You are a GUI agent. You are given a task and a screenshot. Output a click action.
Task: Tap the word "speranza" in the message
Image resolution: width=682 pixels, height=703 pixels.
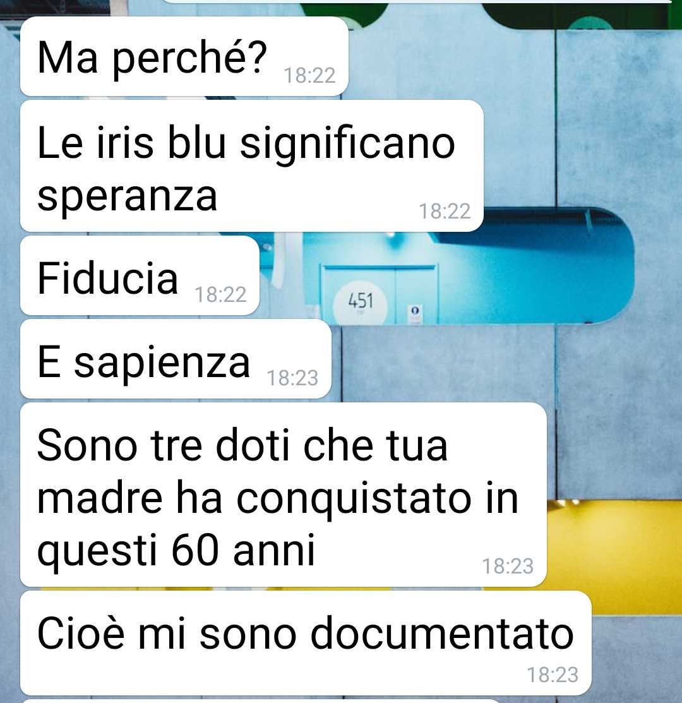point(128,195)
